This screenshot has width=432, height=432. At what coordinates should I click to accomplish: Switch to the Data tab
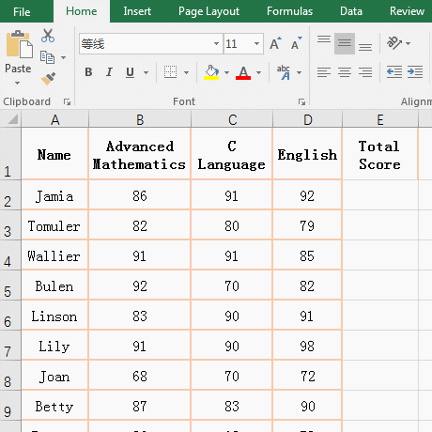point(351,11)
